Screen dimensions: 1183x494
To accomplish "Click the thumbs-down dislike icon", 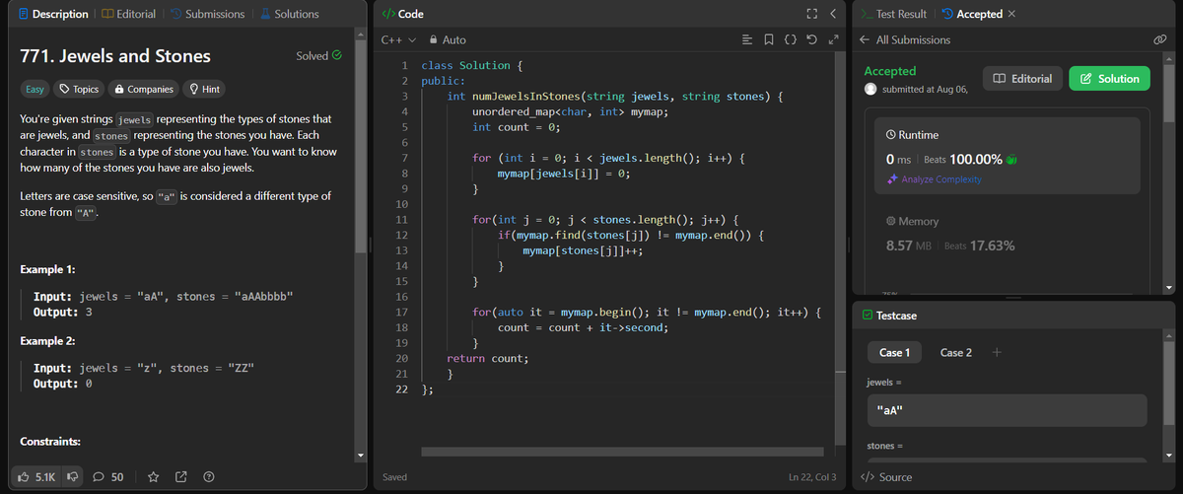I will 72,477.
